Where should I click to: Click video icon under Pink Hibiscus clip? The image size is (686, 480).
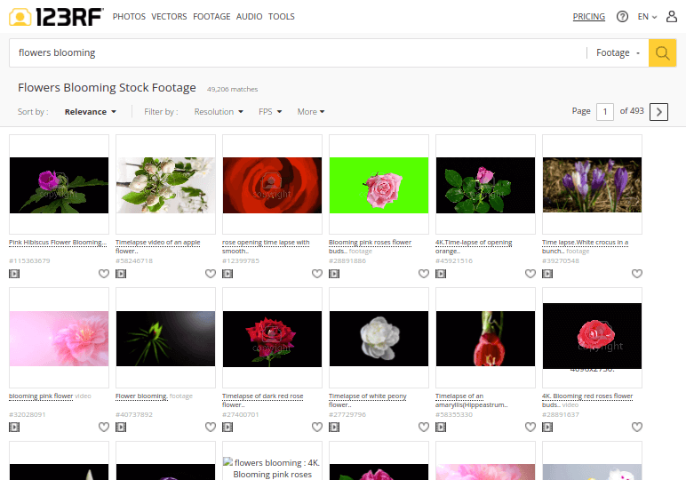coord(14,274)
